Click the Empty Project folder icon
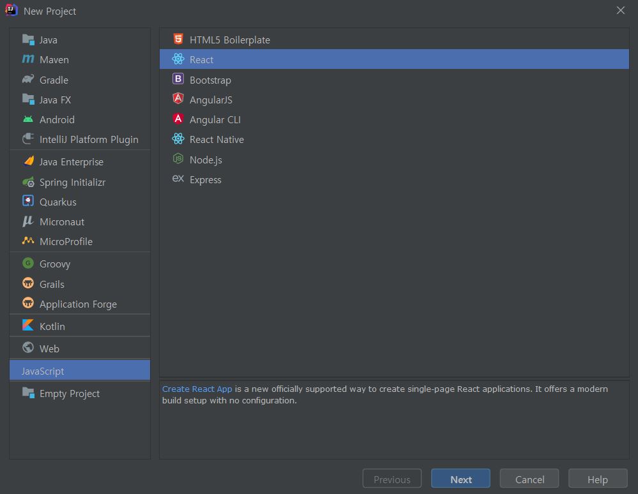 pos(28,393)
